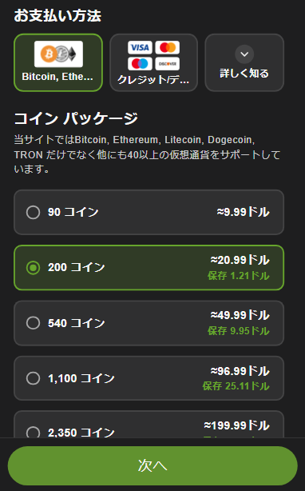Viewport: 305px width, 491px height.
Task: Choose クレジット/デビット card payment tab
Action: point(153,62)
